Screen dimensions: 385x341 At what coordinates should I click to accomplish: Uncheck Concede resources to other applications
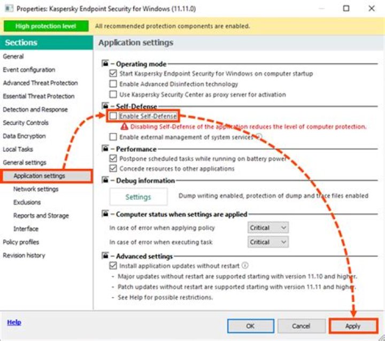point(113,168)
